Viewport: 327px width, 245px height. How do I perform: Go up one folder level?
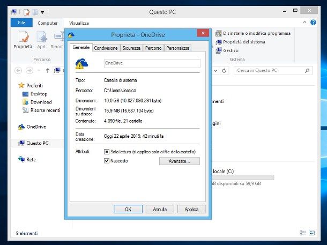point(48,70)
